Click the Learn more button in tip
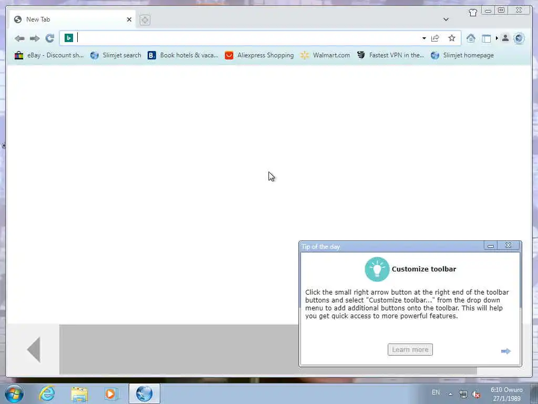Screen dimensions: 538x404 click(410, 350)
